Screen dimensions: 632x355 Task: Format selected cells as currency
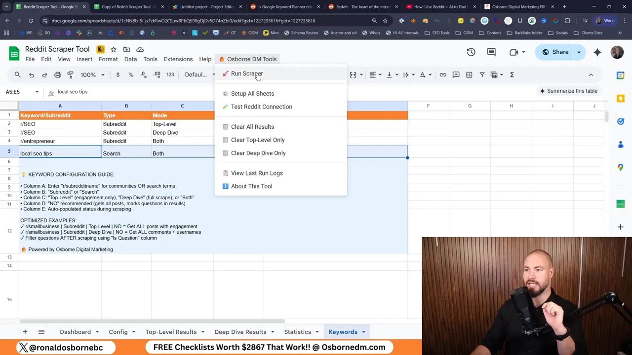point(118,74)
